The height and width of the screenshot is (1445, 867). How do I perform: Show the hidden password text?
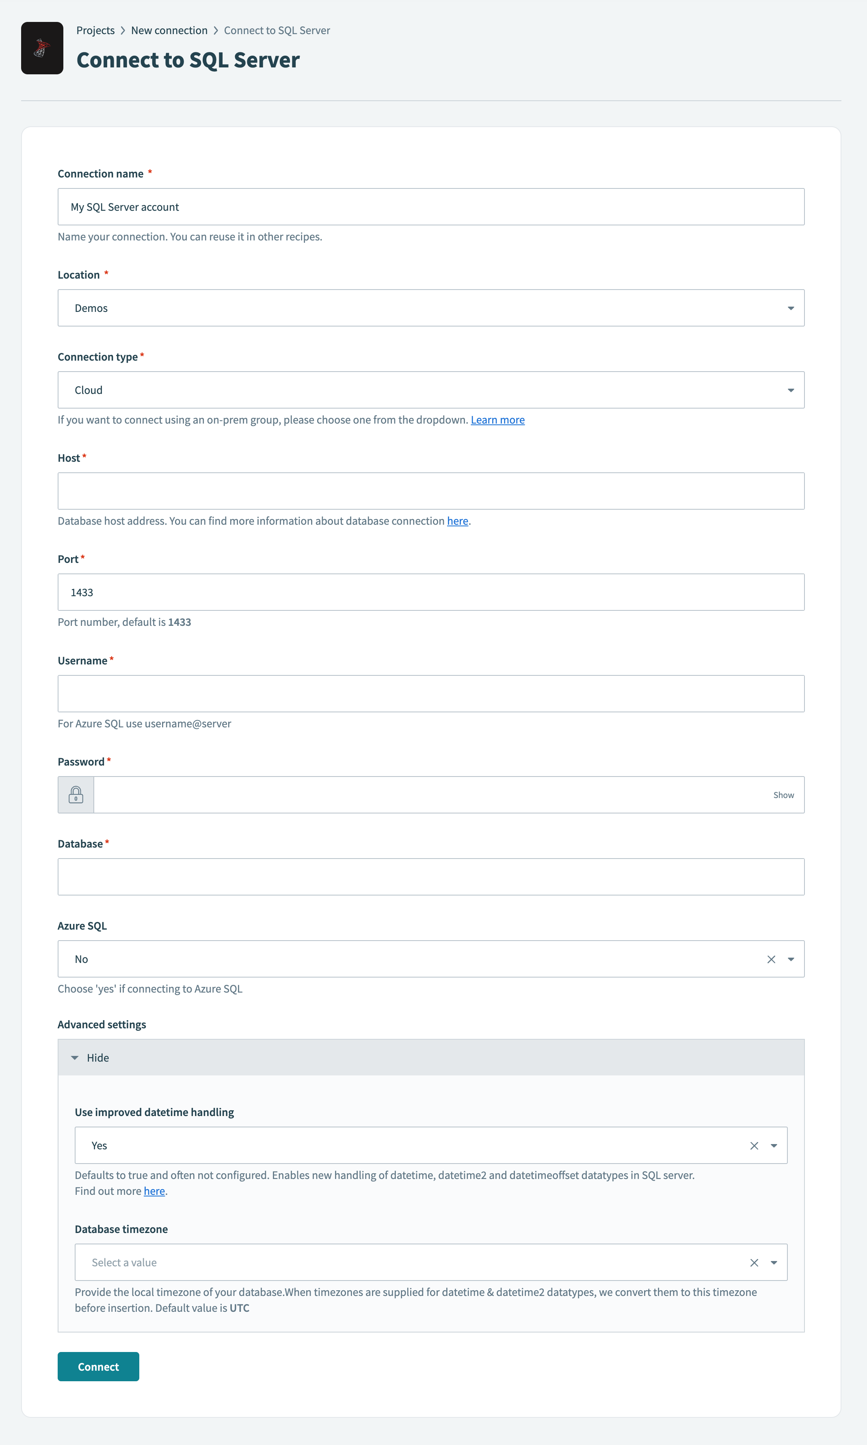(783, 794)
